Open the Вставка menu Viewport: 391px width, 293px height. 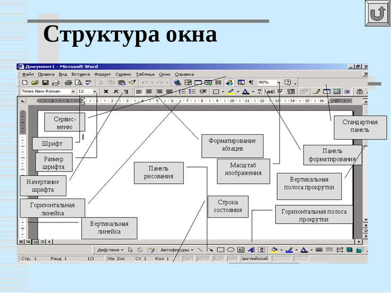[x=81, y=74]
